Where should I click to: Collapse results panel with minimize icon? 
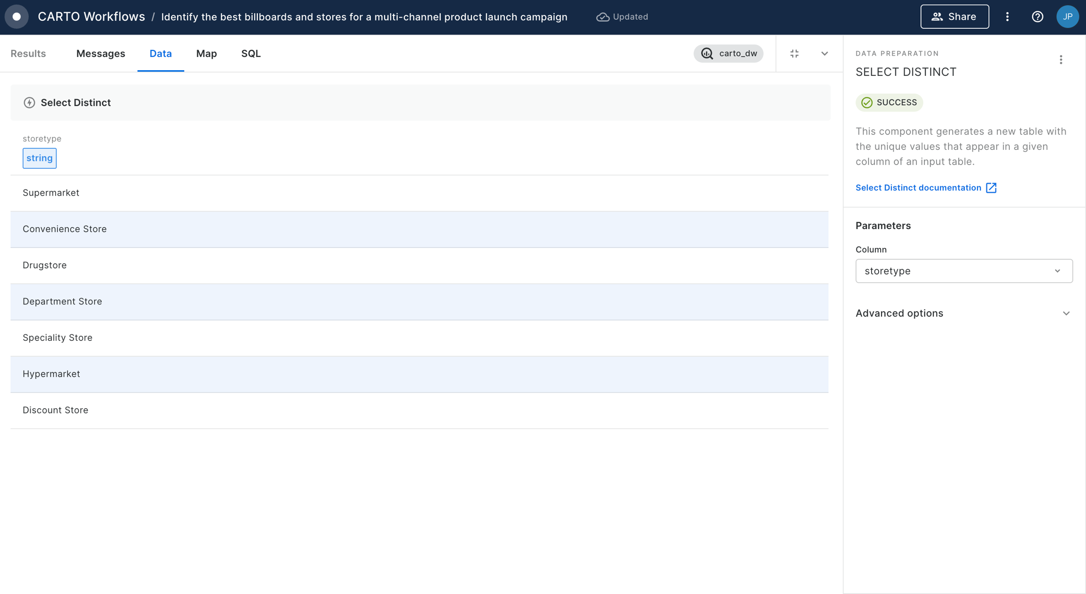pyautogui.click(x=794, y=54)
